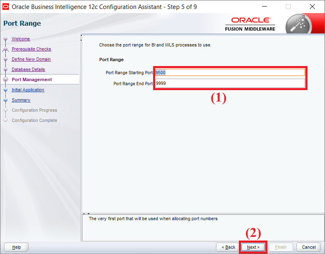Click the Oracle logo icon in title bar
The image size is (325, 254).
point(6,7)
